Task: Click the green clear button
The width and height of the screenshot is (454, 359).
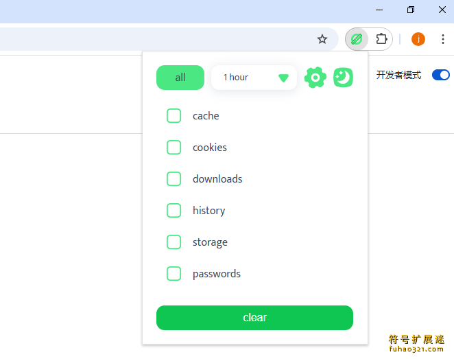Action: pyautogui.click(x=254, y=318)
